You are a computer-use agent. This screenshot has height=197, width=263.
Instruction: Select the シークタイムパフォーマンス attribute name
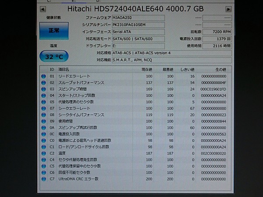pyautogui.click(x=81, y=115)
